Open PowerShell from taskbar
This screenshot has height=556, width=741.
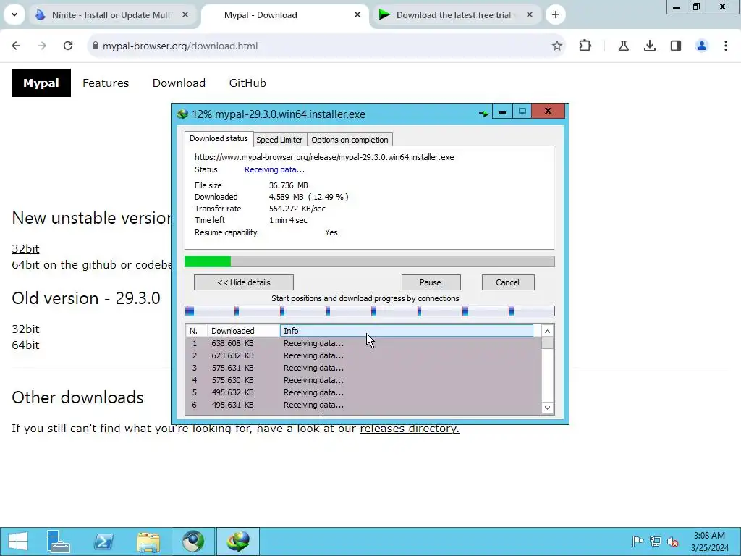click(x=103, y=542)
